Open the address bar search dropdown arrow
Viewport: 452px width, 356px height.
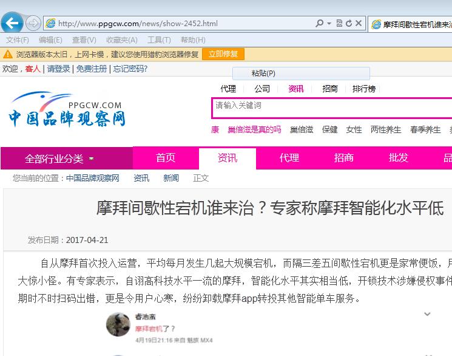(329, 23)
